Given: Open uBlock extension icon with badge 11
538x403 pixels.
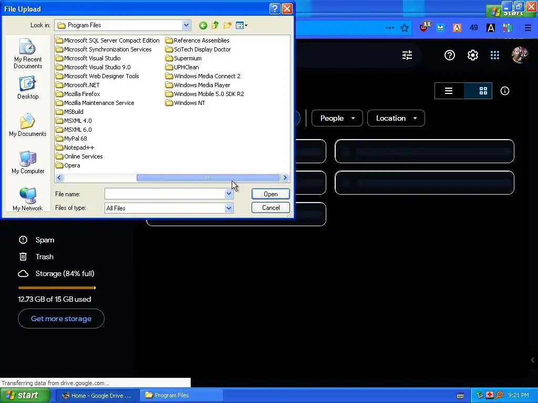Looking at the screenshot, I should tap(425, 27).
